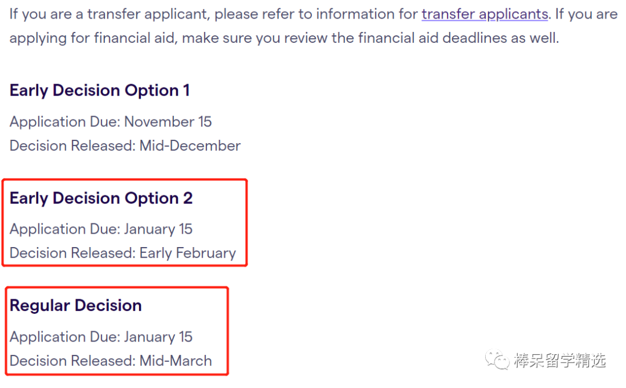Click the WeChat logo watermark icon
This screenshot has height=388, width=626.
point(497,359)
